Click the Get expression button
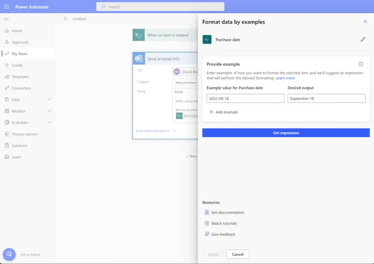Screen dimensions: 374x264 coord(286,133)
